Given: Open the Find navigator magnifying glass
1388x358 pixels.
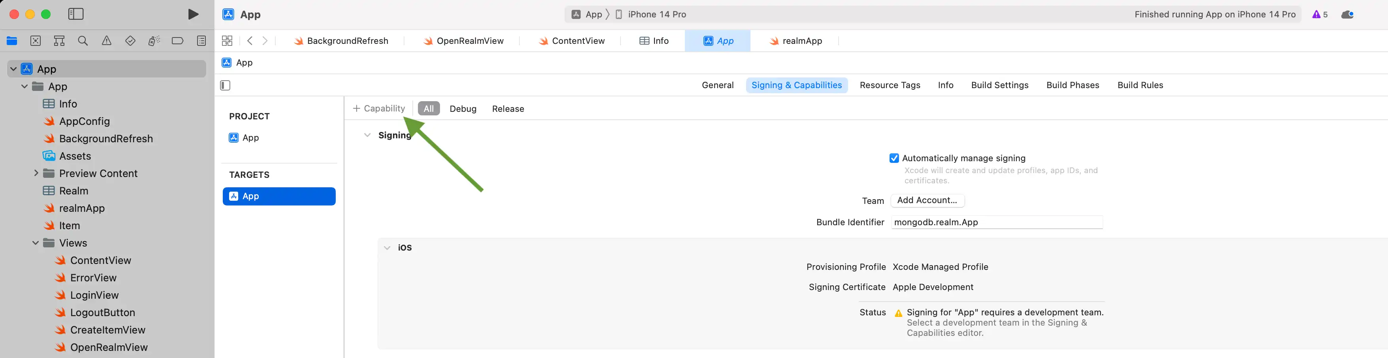Looking at the screenshot, I should pos(83,40).
